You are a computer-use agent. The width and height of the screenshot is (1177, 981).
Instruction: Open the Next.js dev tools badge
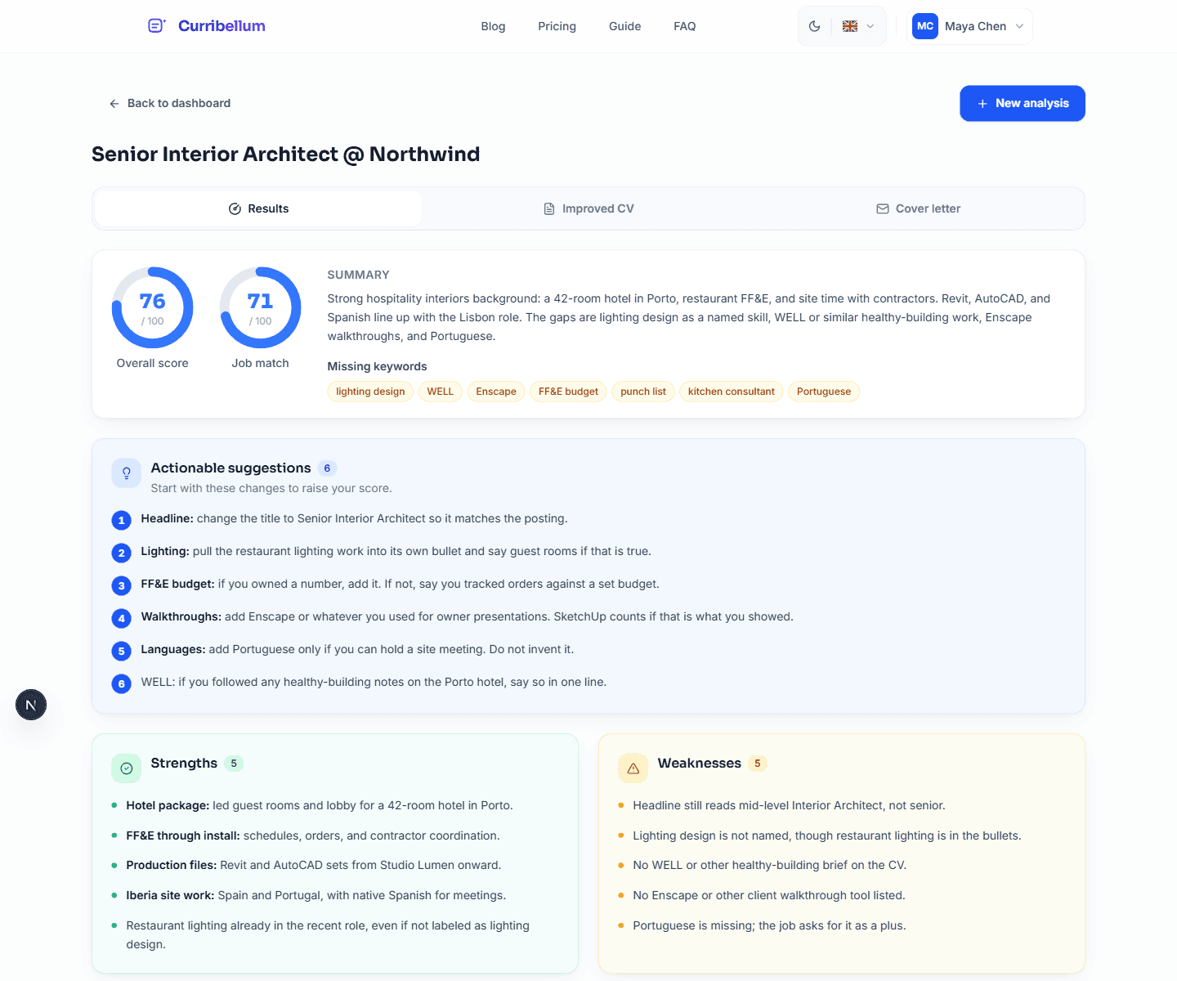[x=31, y=705]
